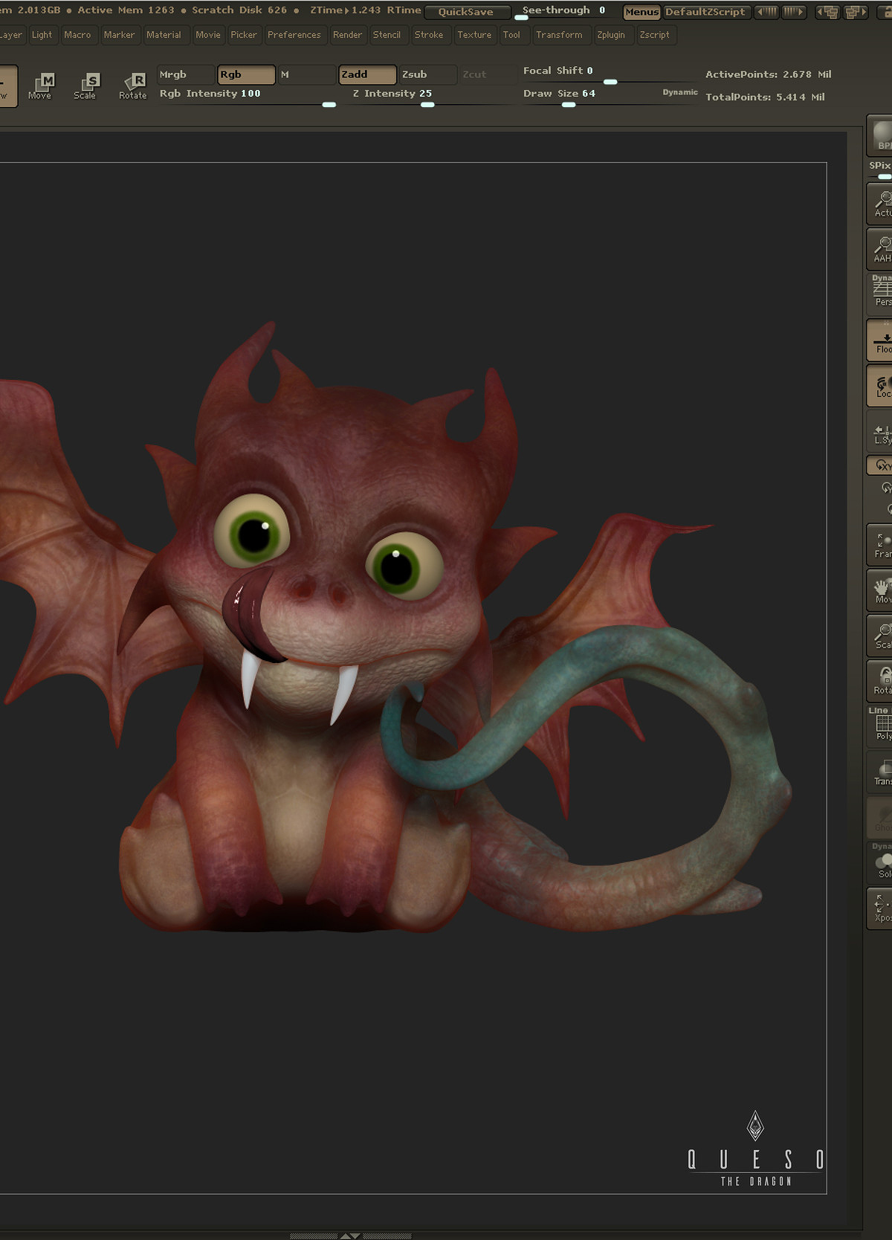The width and height of the screenshot is (892, 1240).
Task: Open the Movie menu
Action: [x=207, y=35]
